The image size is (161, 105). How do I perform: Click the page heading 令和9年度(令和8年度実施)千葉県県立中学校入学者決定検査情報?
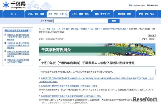click(88, 63)
